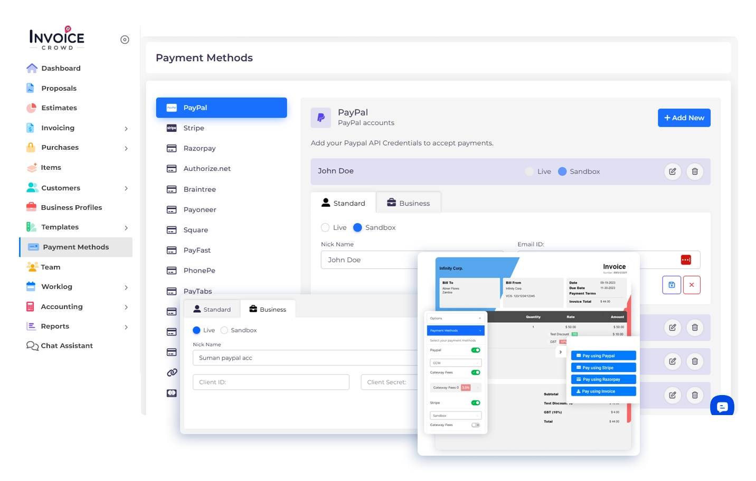Viewport: 756px width, 481px height.
Task: Click the sidebar collapse circle icon
Action: pyautogui.click(x=125, y=40)
